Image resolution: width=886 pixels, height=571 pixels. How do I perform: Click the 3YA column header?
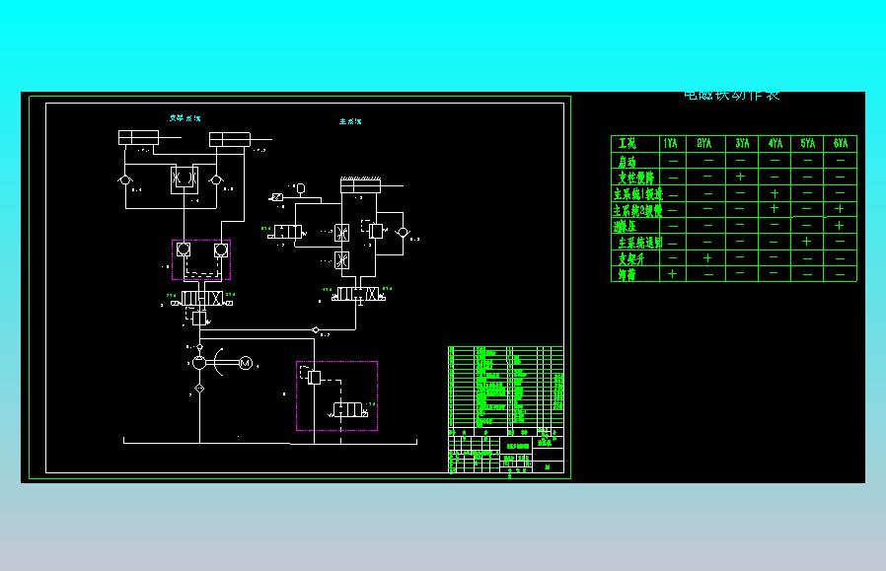(x=743, y=143)
